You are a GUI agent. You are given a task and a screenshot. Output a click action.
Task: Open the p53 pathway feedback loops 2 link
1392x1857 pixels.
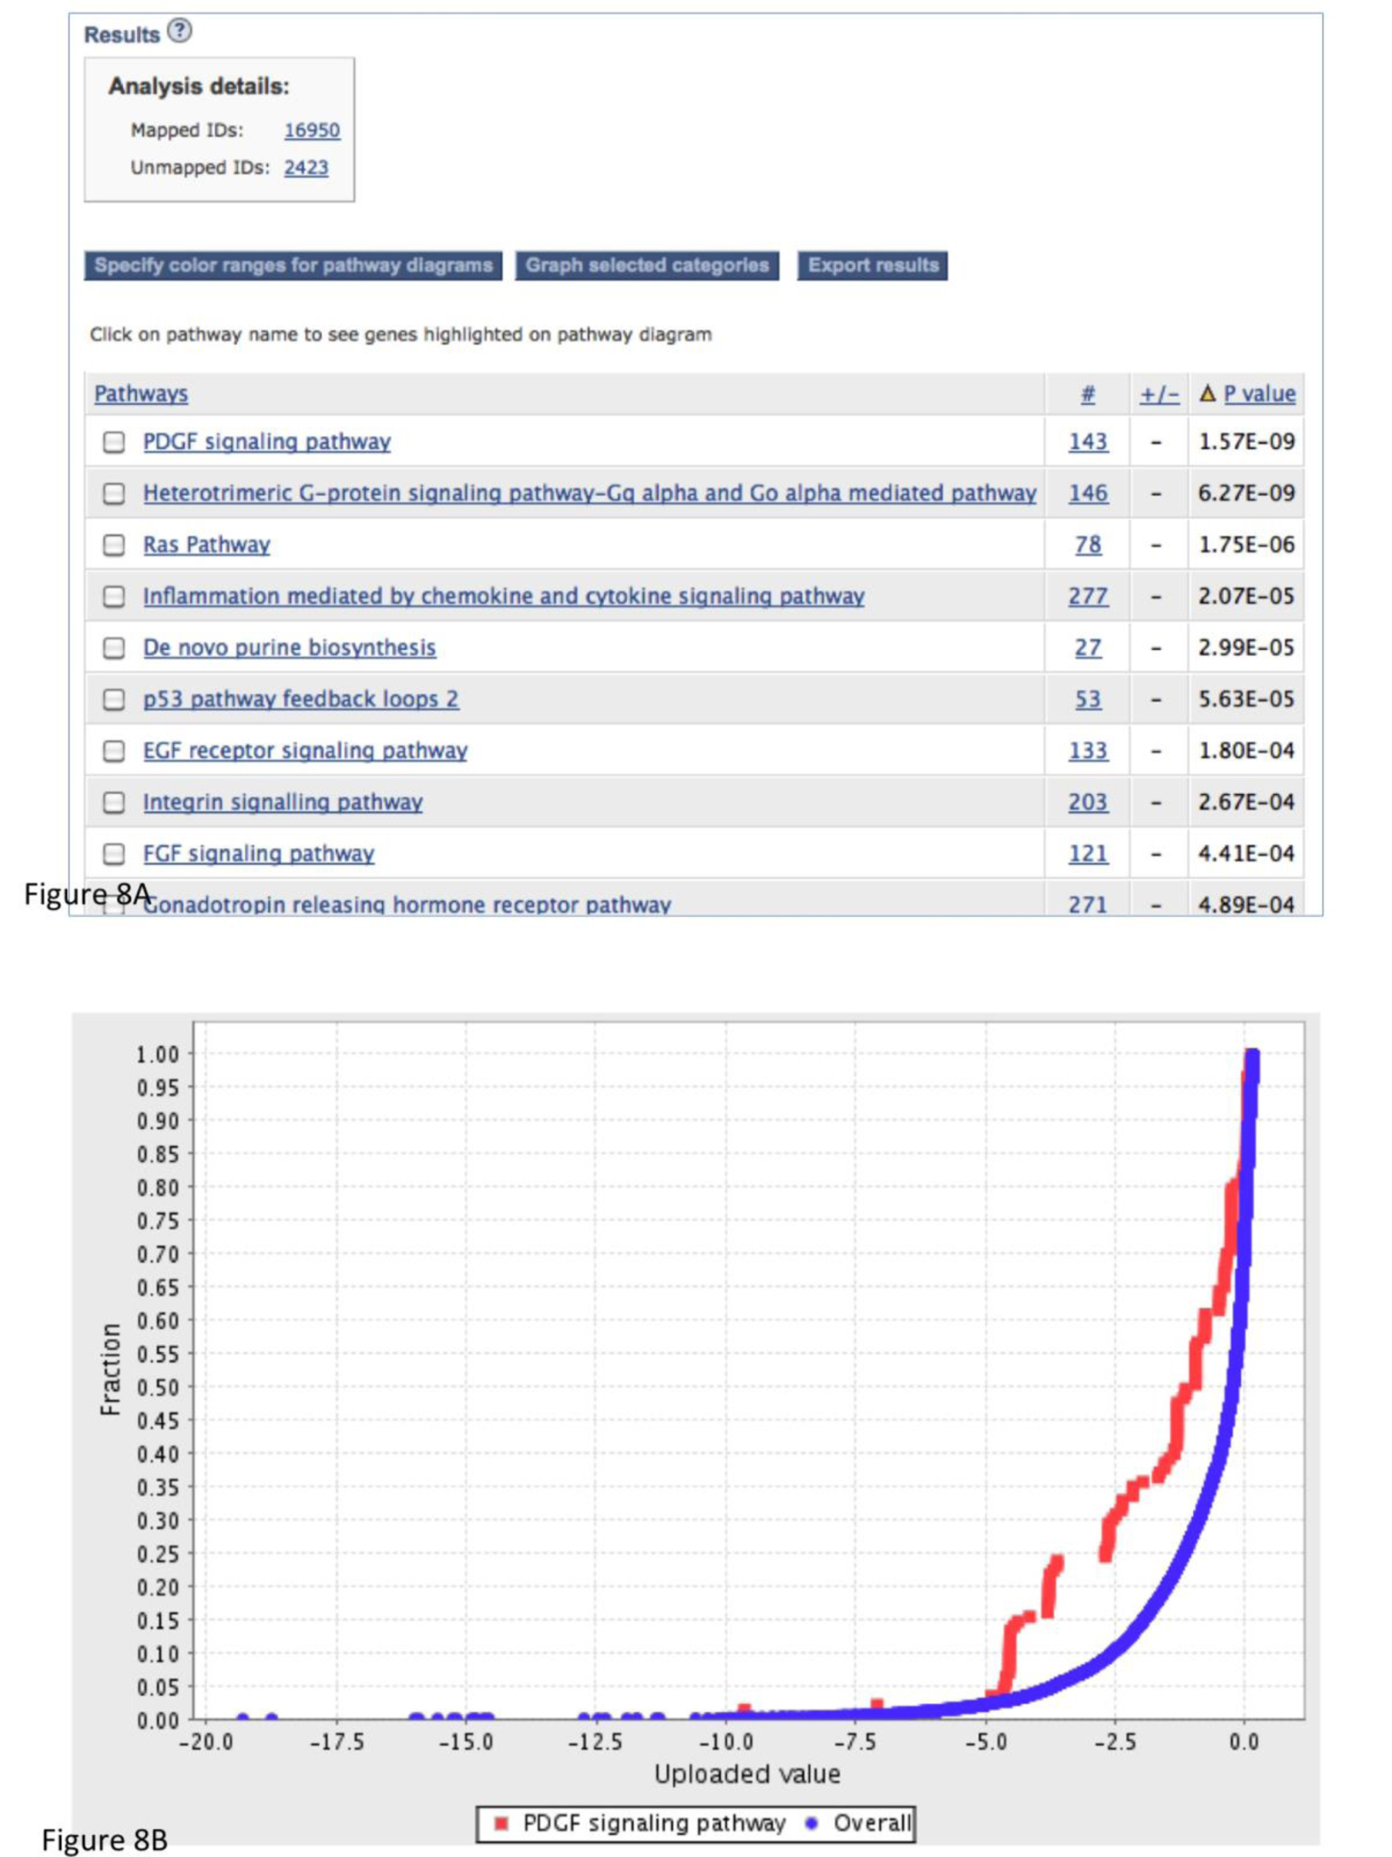(301, 699)
